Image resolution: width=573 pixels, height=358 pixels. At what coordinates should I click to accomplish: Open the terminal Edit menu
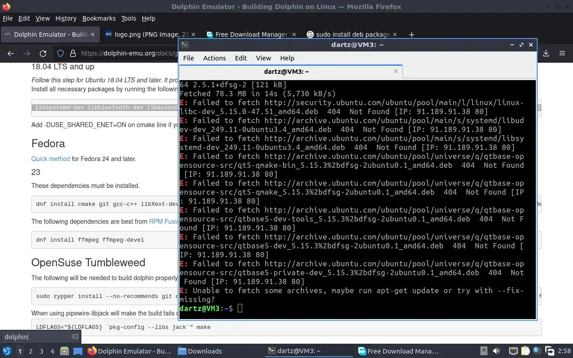[241, 58]
